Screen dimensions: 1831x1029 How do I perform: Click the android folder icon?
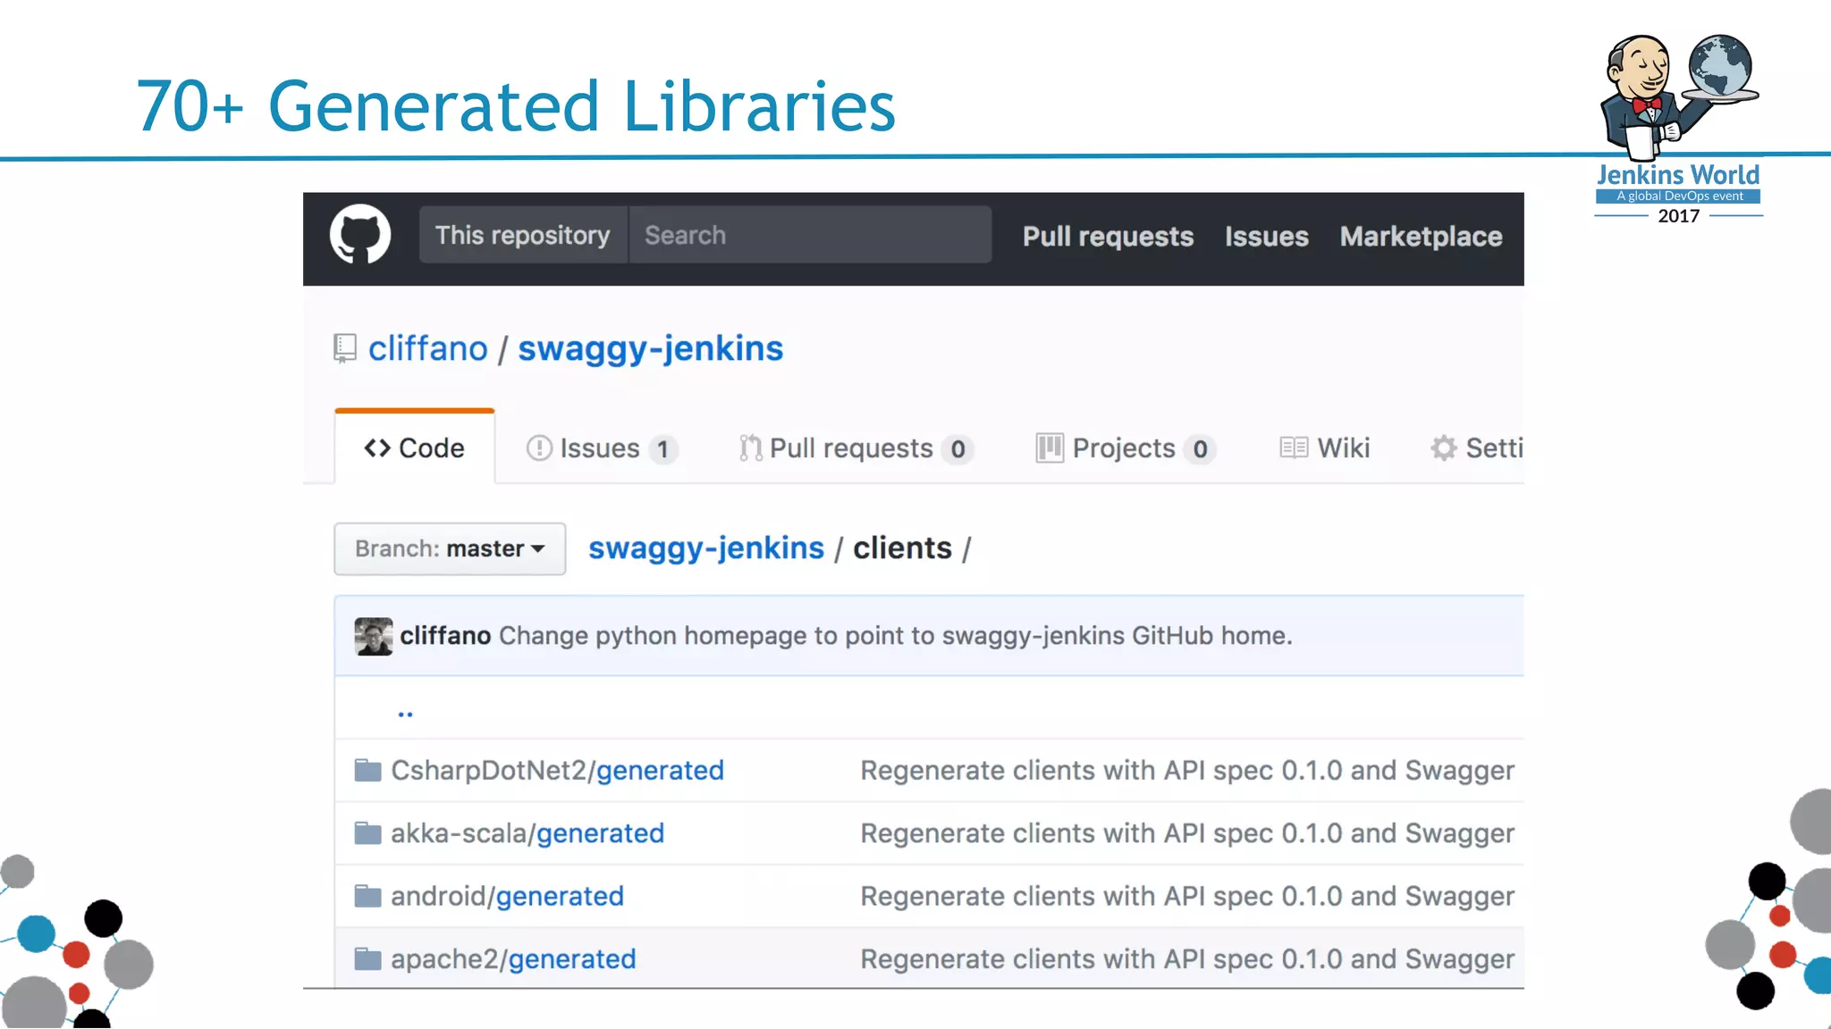[x=367, y=896]
